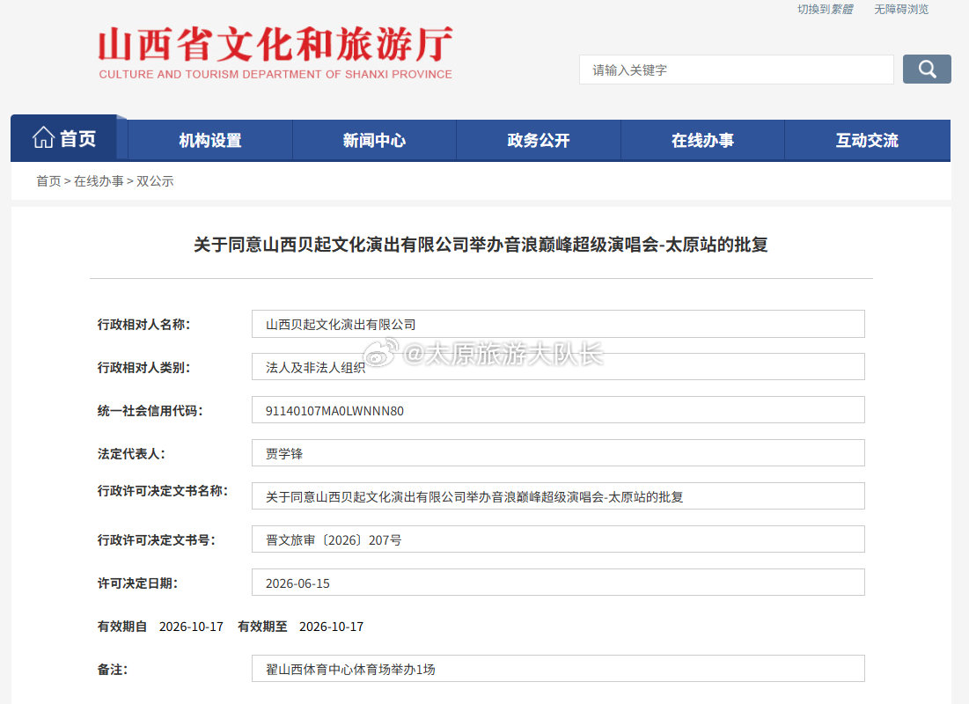Click the 行政许可决定文书名称 field value

click(x=558, y=496)
